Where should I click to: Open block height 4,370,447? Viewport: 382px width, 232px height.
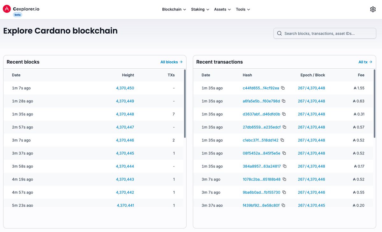tap(125, 127)
